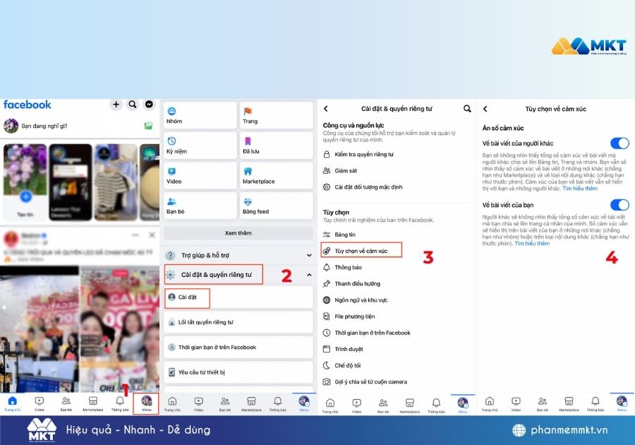
Task: Open Chế độ tối setting
Action: pos(349,365)
